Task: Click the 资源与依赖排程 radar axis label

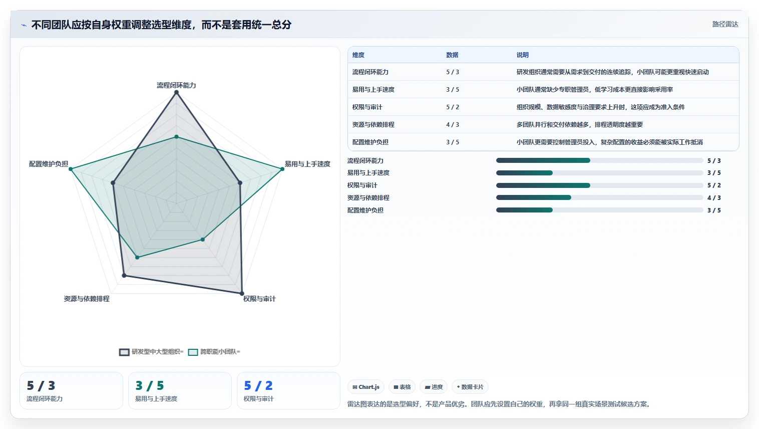Action: (87, 299)
